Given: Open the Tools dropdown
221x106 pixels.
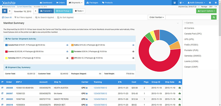Looking at the screenshot, I should point(79,11).
